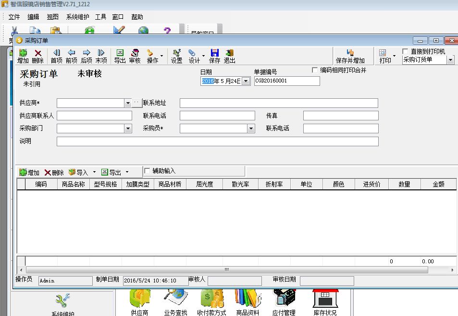
Task: Click the red X 删除 icon in the top toolbar
Action: coord(37,53)
